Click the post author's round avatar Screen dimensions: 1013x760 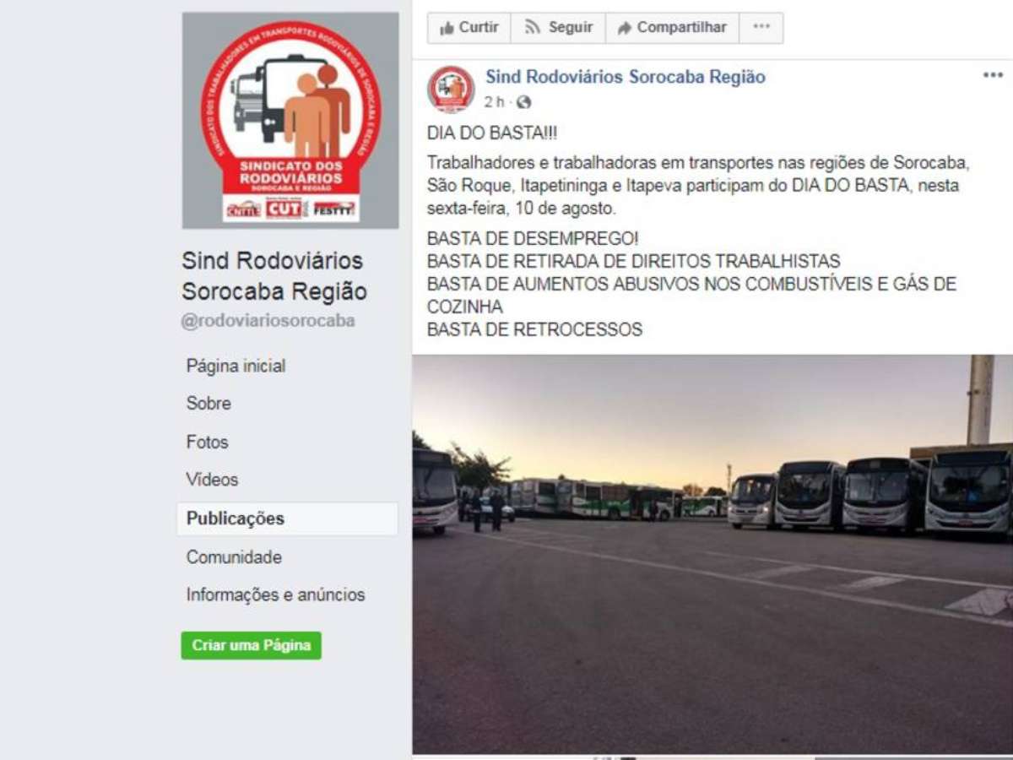click(451, 90)
